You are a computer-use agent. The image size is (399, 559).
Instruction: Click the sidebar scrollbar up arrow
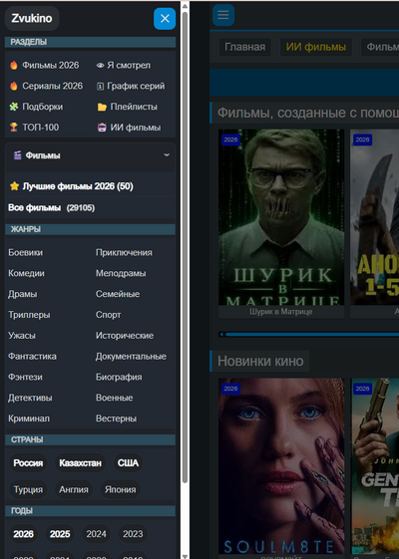(185, 6)
